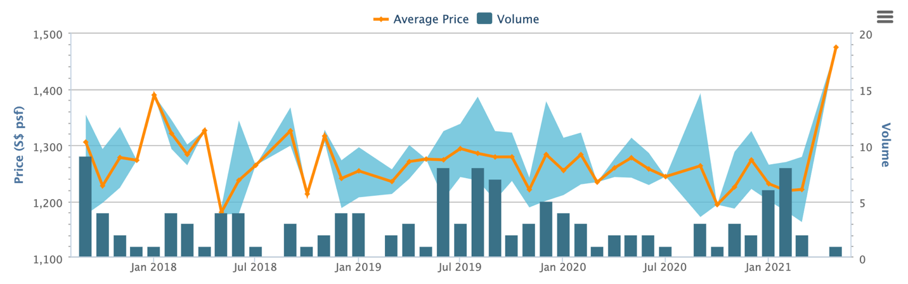The height and width of the screenshot is (284, 908).
Task: Click the Volume legend color square
Action: click(x=484, y=19)
